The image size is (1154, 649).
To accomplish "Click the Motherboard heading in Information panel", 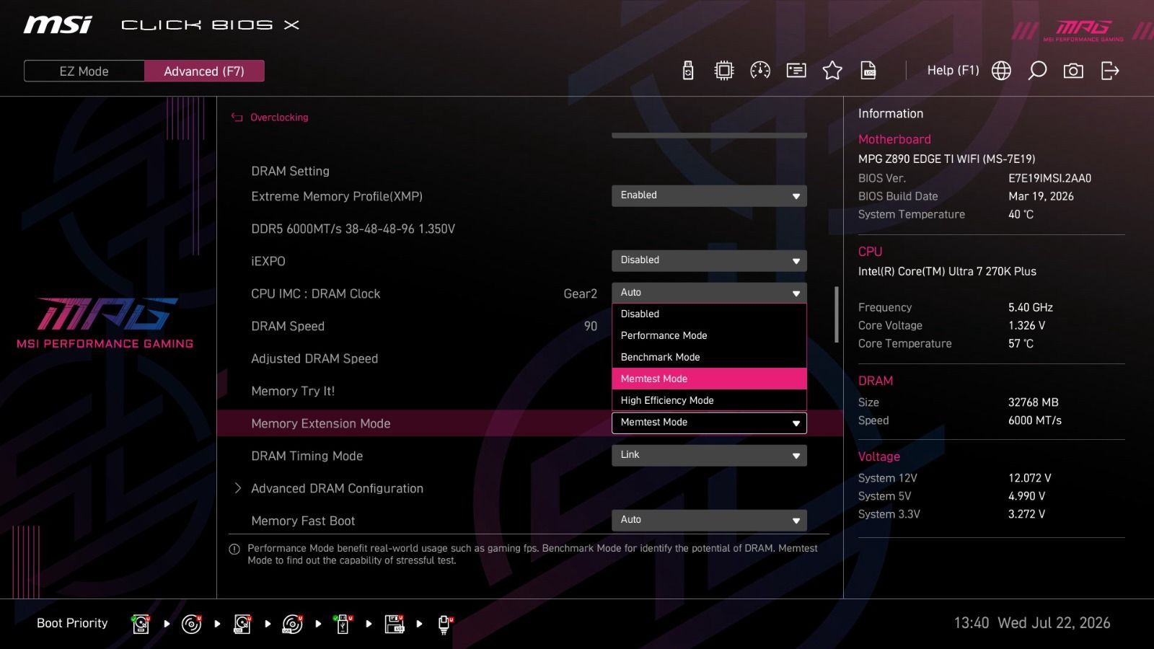I will click(x=894, y=139).
